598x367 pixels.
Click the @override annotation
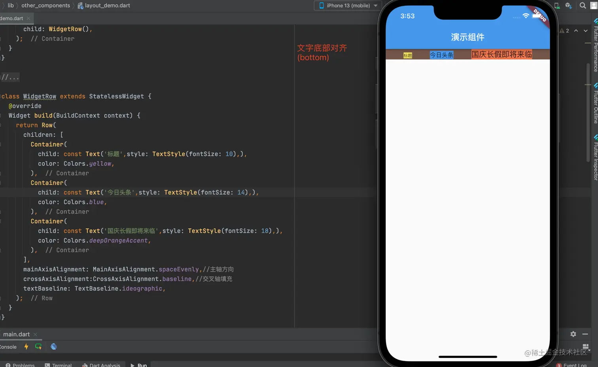[25, 106]
